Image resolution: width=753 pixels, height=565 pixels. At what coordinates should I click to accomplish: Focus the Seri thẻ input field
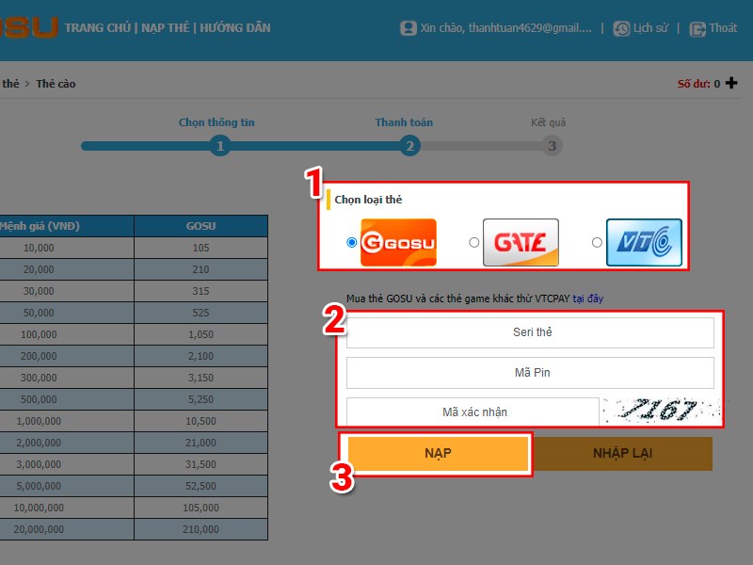coord(530,332)
